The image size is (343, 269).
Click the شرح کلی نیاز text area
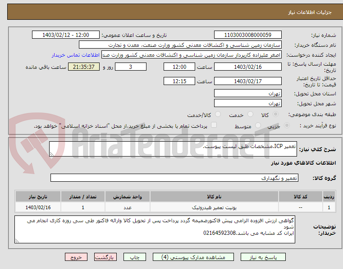coord(173,149)
